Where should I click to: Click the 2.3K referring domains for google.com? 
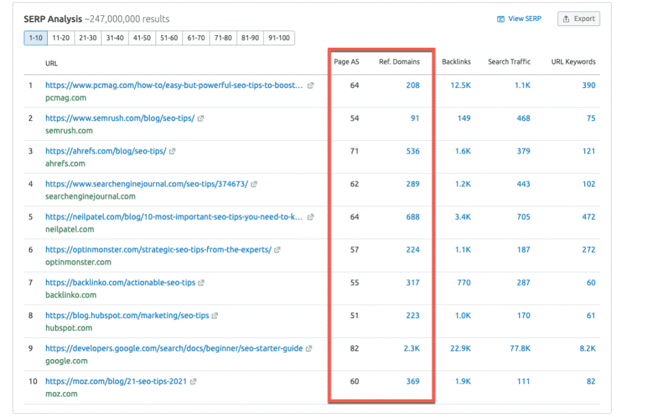411,348
